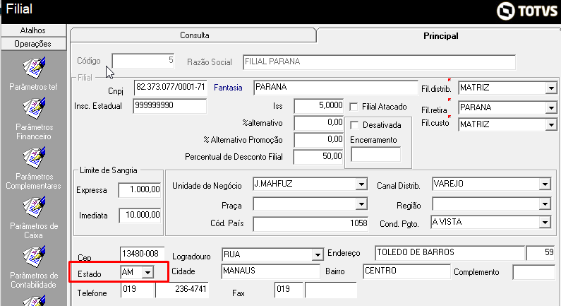The width and height of the screenshot is (561, 306).
Task: Click the Bairro field CENTRO
Action: click(406, 271)
